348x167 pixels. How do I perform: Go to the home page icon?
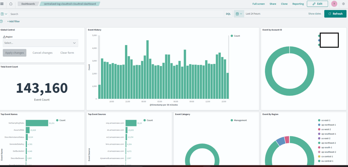coord(11,4)
